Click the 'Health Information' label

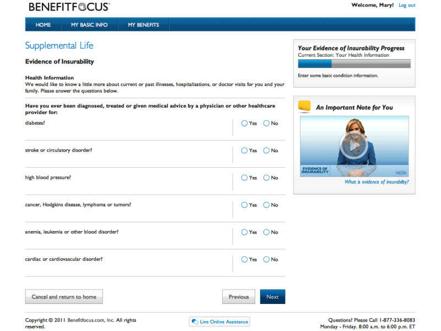tap(50, 78)
